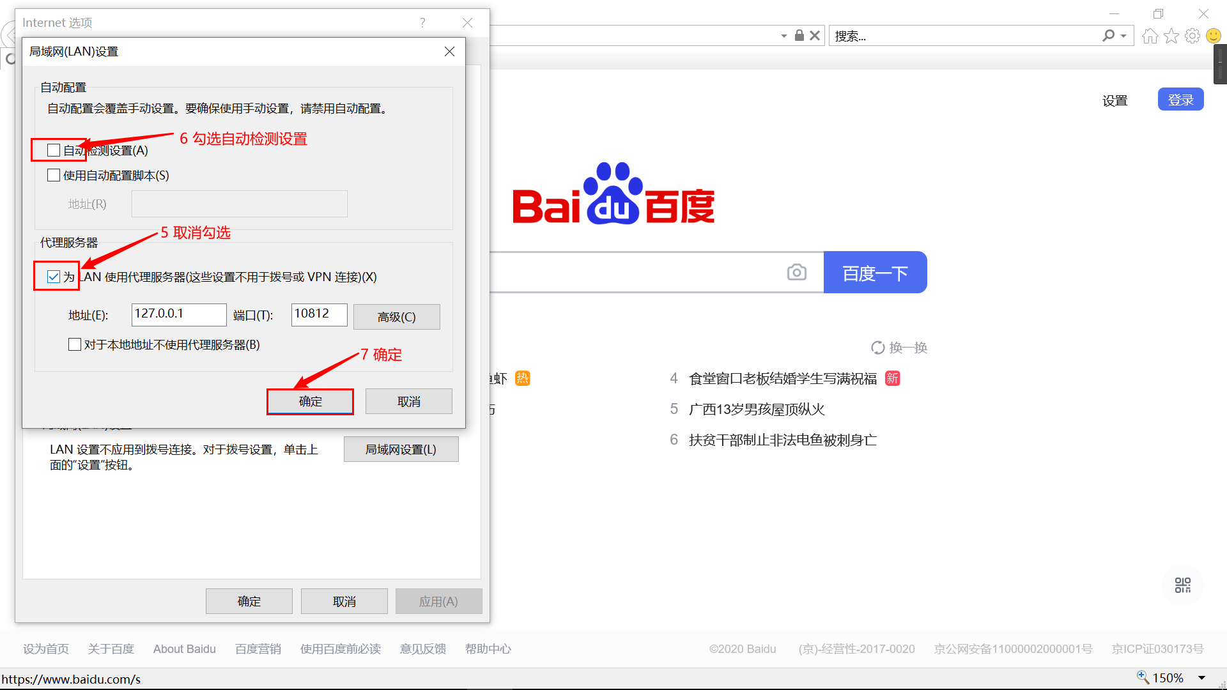Click the 百度一下 search button
Image resolution: width=1227 pixels, height=690 pixels.
(x=876, y=272)
